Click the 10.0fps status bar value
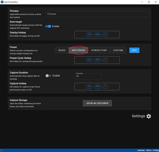The height and width of the screenshot is (152, 159). (x=156, y=150)
